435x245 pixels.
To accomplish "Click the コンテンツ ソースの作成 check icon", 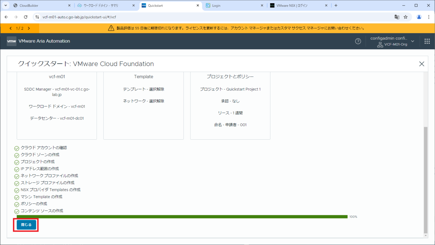I will pyautogui.click(x=16, y=211).
